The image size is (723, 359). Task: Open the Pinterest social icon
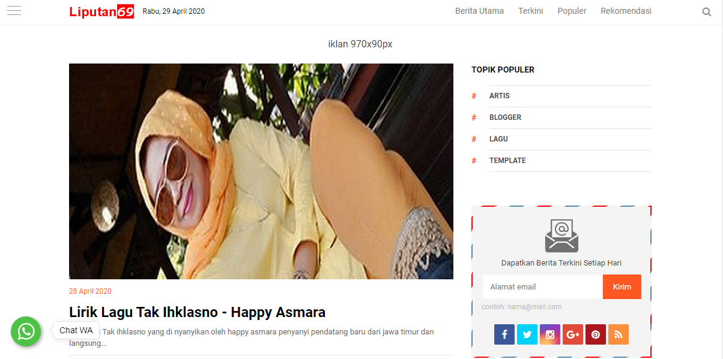click(596, 334)
